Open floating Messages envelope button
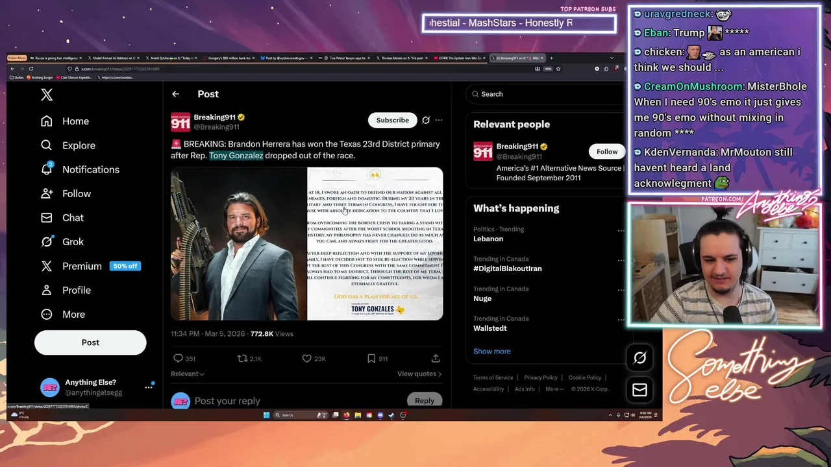 (639, 389)
